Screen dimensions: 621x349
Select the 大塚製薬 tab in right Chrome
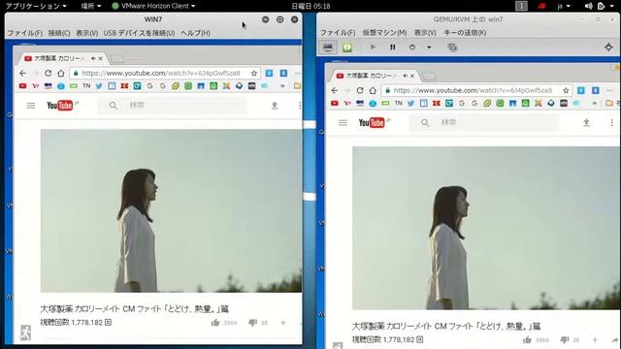point(372,76)
